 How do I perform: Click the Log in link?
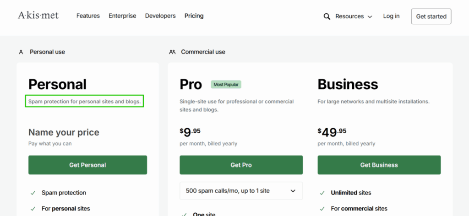click(391, 16)
